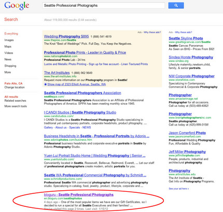Expand the plus icon beside Show map link

tap(46, 84)
